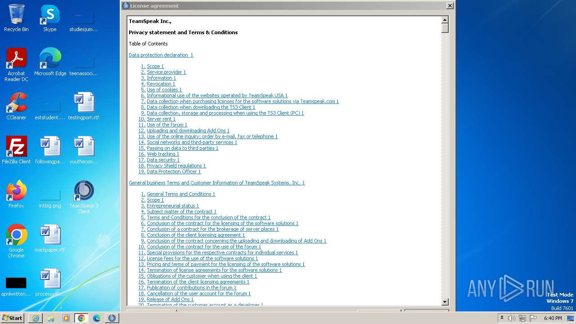Click the taskbar clock 6:40 PM

point(553,318)
